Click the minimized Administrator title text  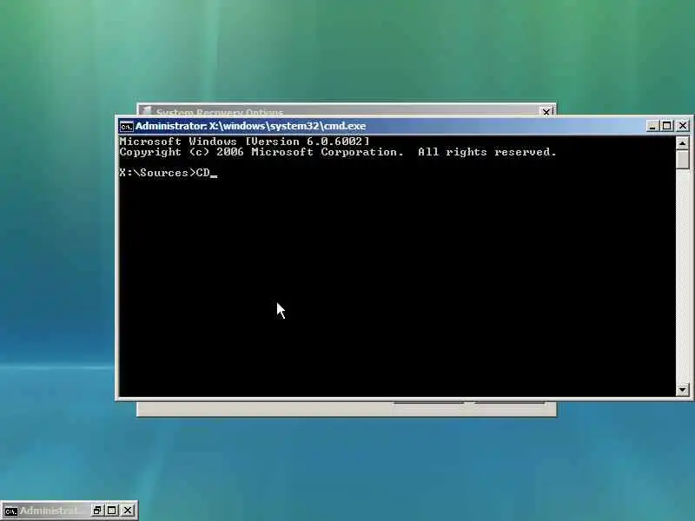[51, 511]
